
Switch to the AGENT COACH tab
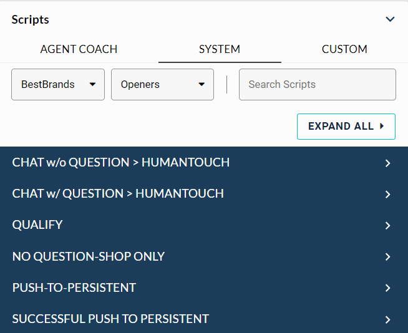point(79,49)
